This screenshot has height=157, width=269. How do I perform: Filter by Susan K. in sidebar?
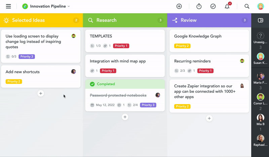click(260, 57)
